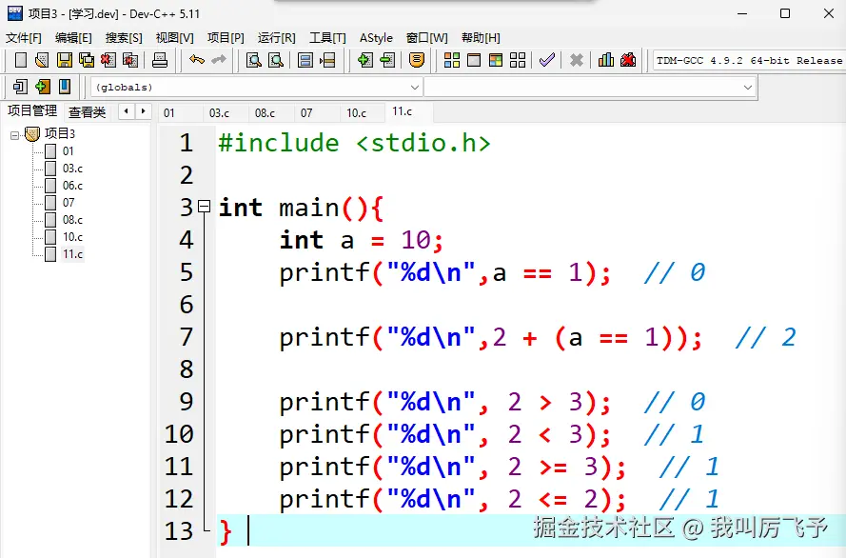Toggle the bookmark icon in second toolbar
Image resolution: width=846 pixels, height=558 pixels.
point(64,87)
